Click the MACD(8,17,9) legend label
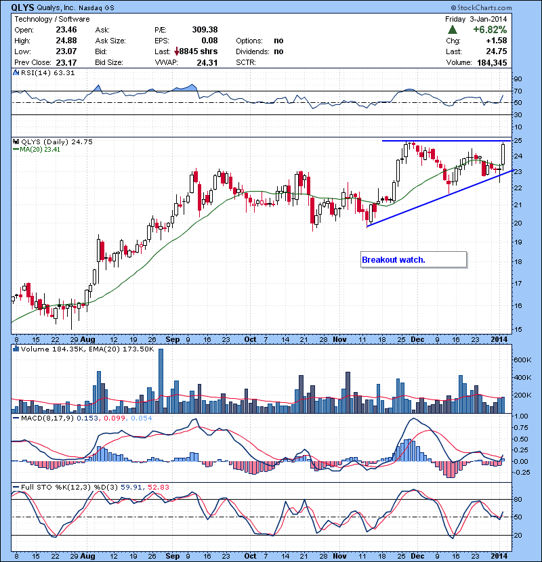 pyautogui.click(x=47, y=418)
